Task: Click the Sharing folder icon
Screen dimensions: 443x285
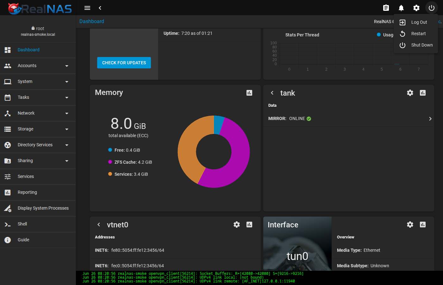Action: pos(8,161)
